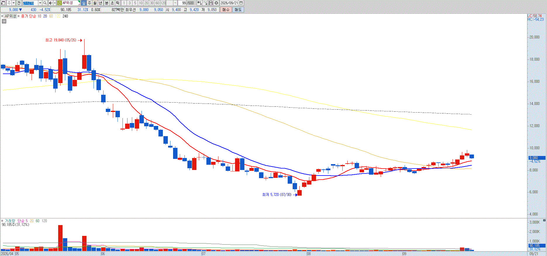Image resolution: width=547 pixels, height=256 pixels.
Task: Click the small square before 종가 단순 label
Action: tap(18, 16)
